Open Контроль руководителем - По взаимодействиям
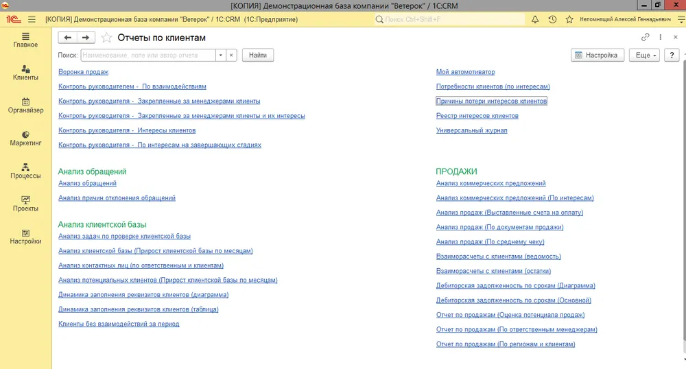 [x=132, y=86]
